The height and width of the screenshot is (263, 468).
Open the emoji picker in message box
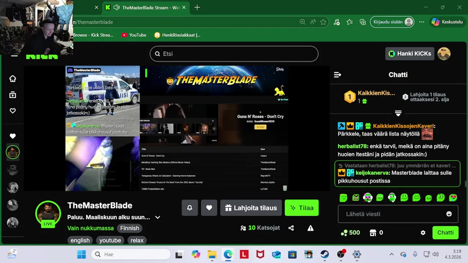(x=449, y=214)
